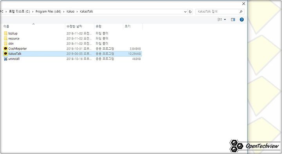Navigate to the Kakao breadcrumb
This screenshot has height=154, width=282.
70,11
